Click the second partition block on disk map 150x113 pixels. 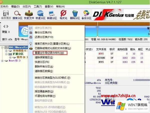pyautogui.click(x=124, y=29)
